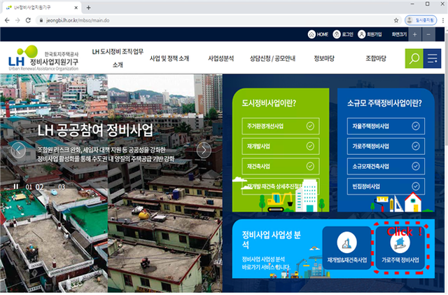Select 가로주택정비사업 item
The image size is (448, 295).
click(386, 146)
